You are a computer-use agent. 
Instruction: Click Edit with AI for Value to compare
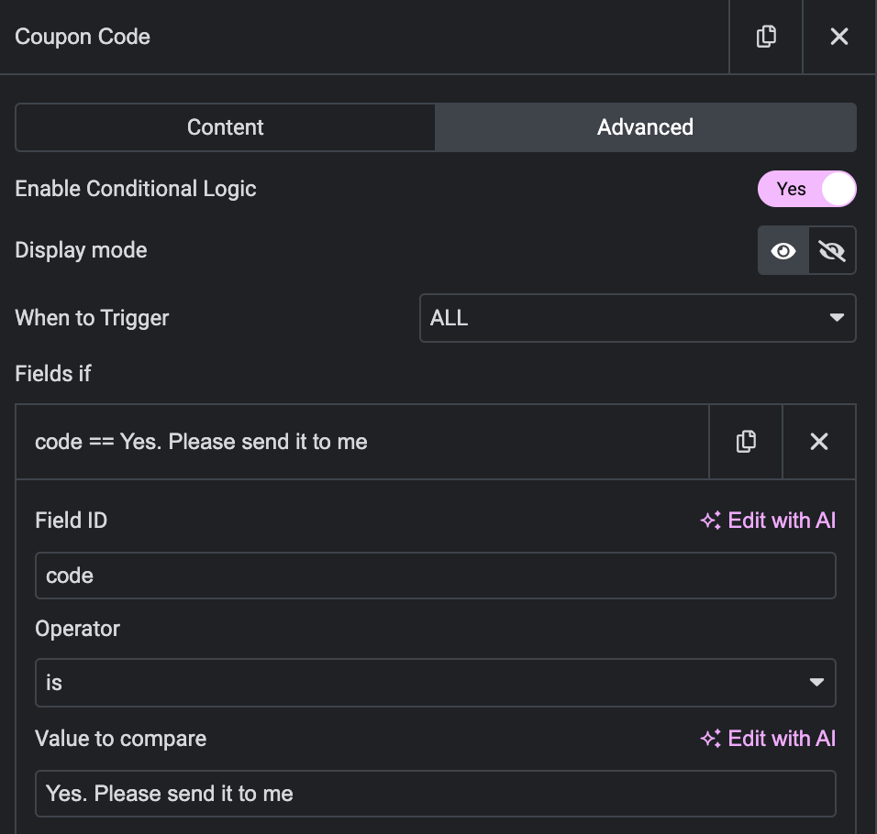click(768, 739)
